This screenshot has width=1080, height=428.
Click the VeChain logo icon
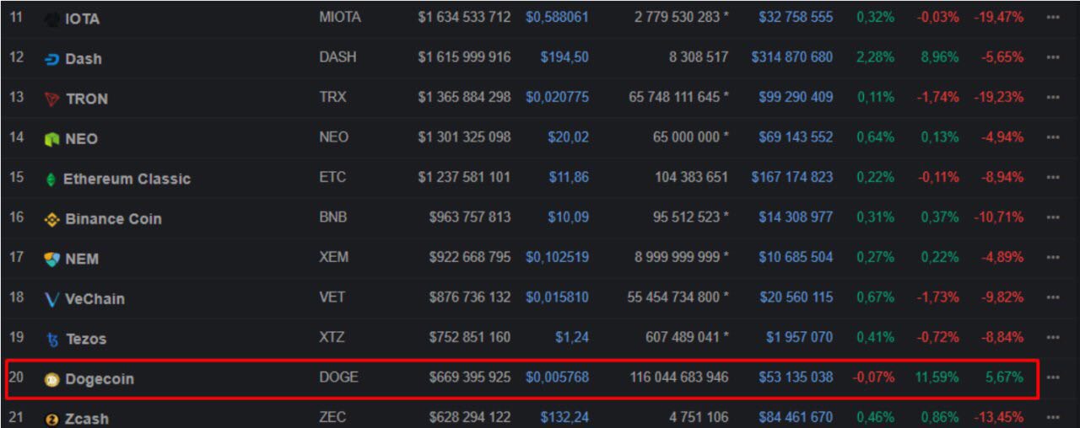(52, 299)
